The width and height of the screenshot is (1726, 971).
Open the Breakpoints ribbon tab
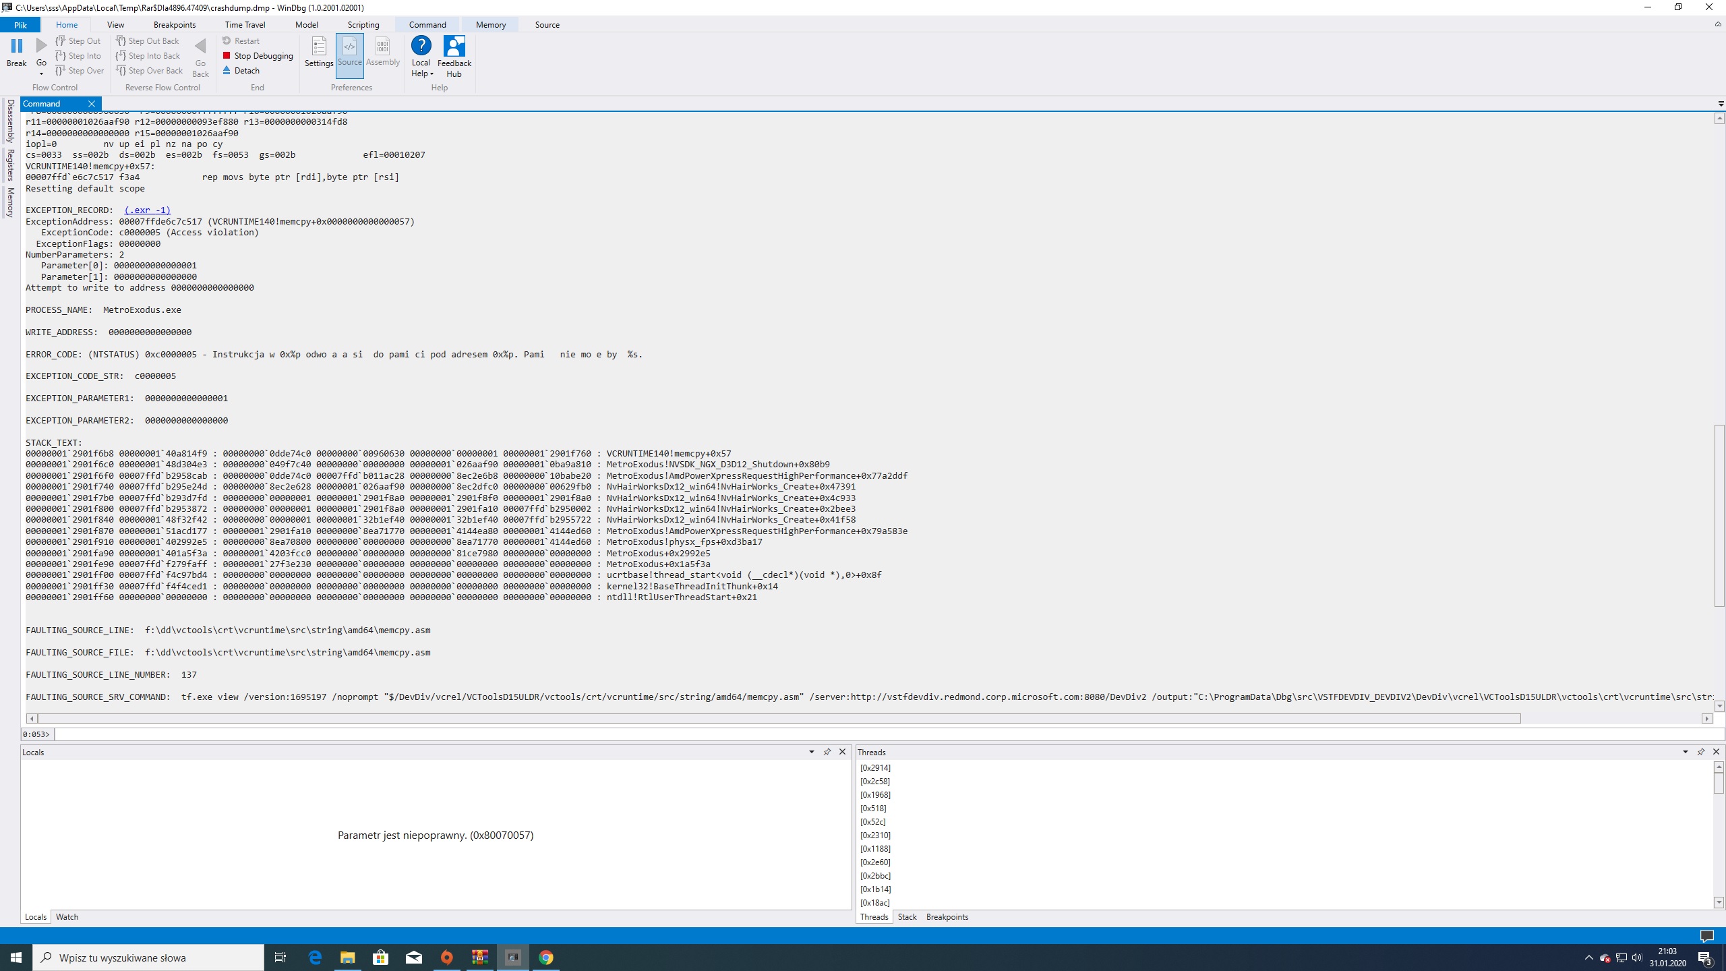point(175,25)
